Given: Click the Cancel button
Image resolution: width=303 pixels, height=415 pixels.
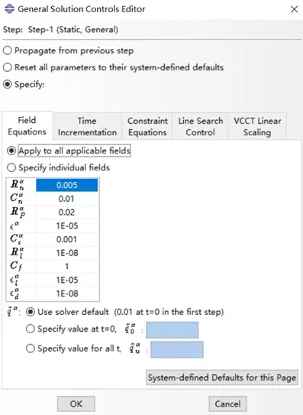Looking at the screenshot, I should pos(227,404).
